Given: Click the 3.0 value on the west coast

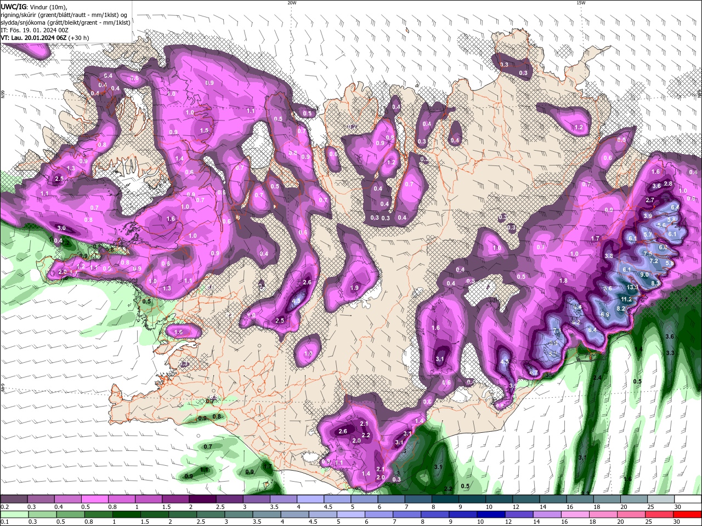Looking at the screenshot, I should pos(61,228).
